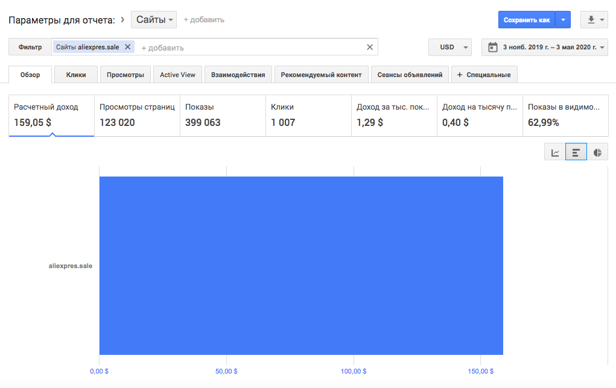This screenshot has width=616, height=388.
Task: Select the Просмотры страниц metric card
Action: coord(137,115)
